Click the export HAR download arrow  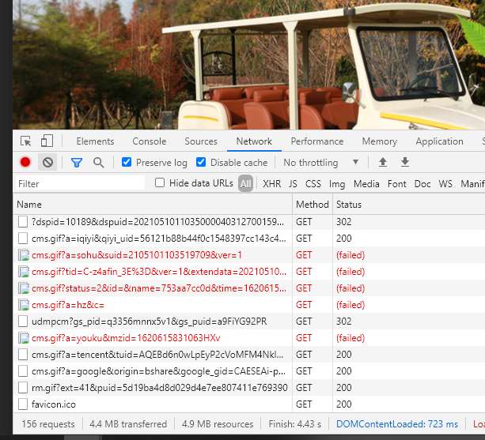(405, 163)
